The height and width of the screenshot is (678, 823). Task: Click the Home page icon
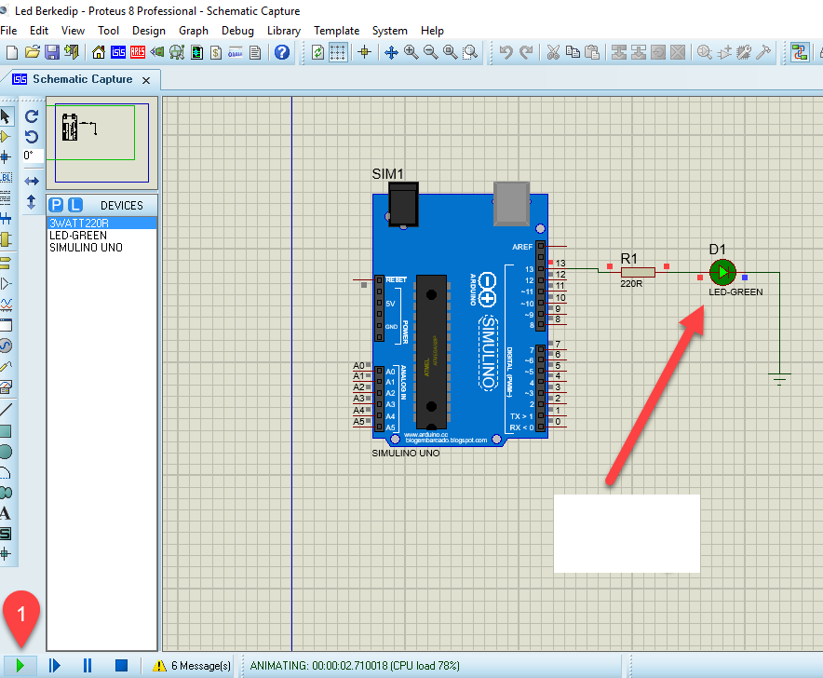[98, 52]
